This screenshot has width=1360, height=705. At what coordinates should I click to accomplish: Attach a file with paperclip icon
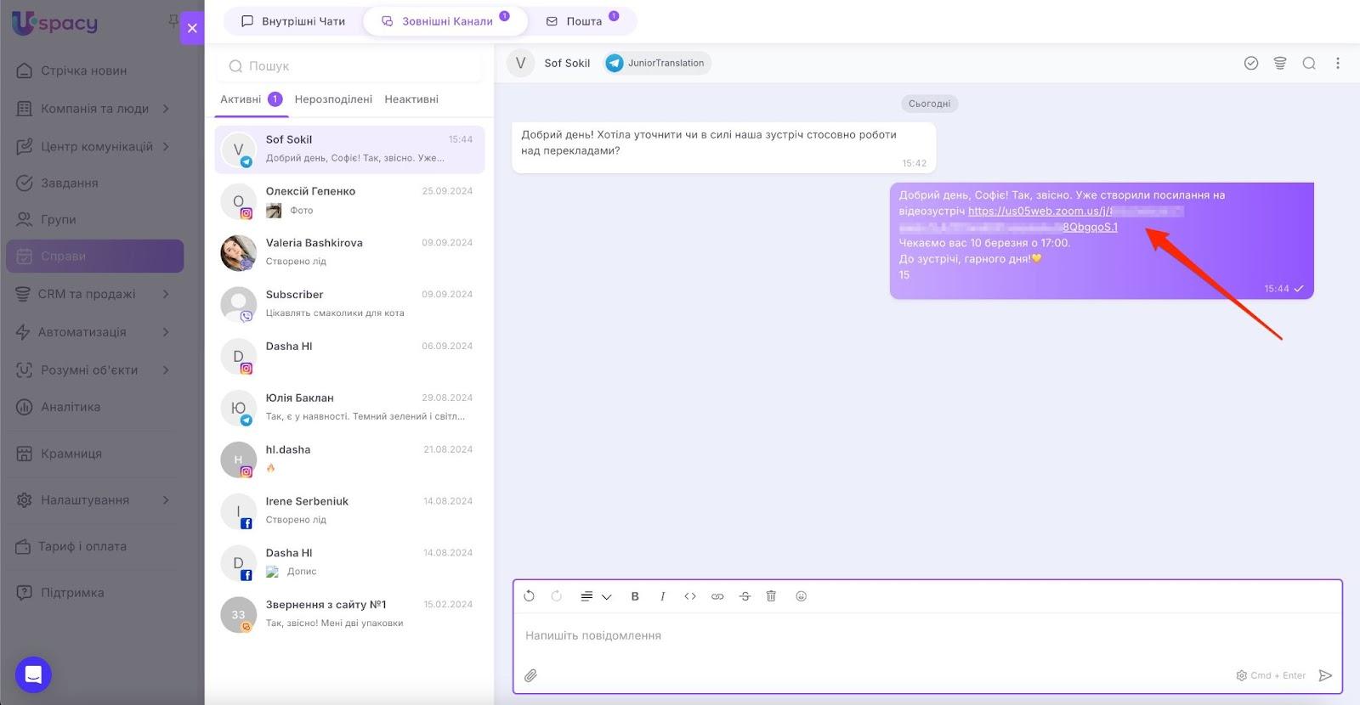(530, 676)
